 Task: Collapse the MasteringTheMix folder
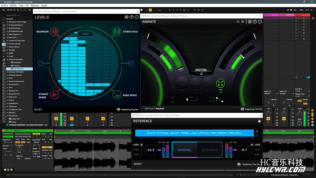pyautogui.click(x=7, y=59)
